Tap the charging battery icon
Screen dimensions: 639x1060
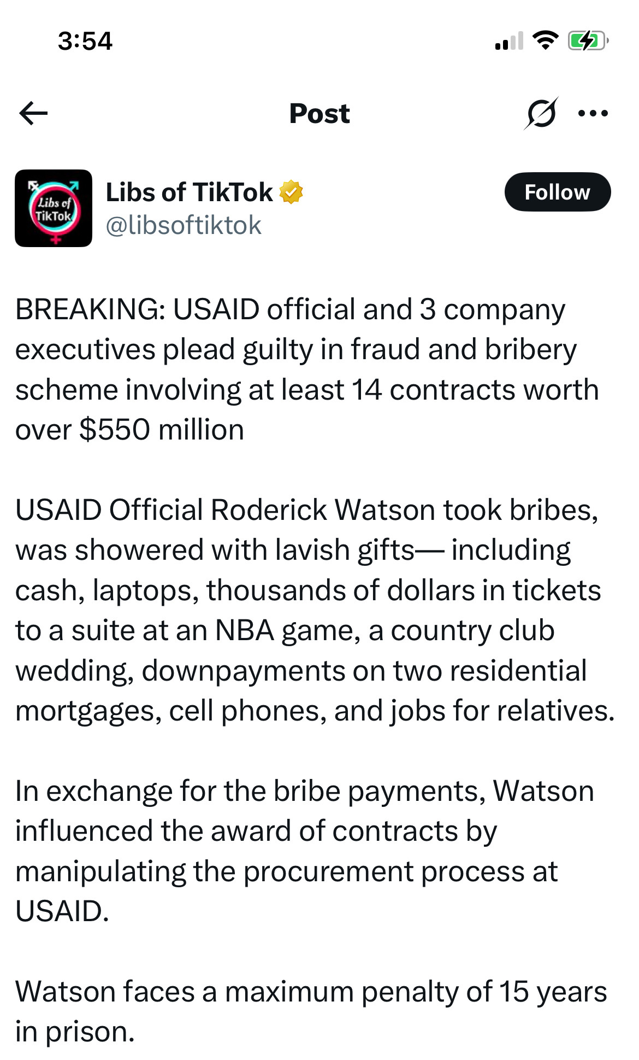click(x=588, y=40)
